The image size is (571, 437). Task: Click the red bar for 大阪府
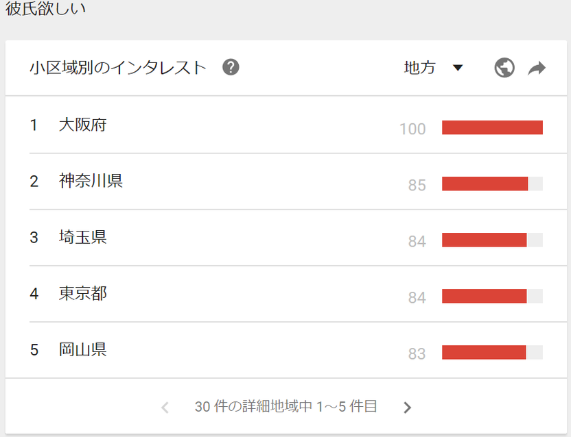(x=492, y=127)
